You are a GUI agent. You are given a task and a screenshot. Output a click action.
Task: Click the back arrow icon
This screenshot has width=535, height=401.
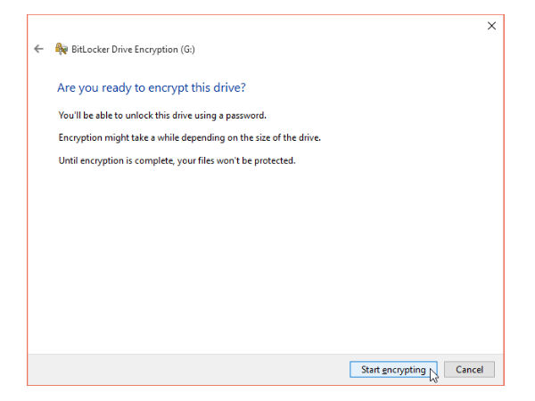38,49
